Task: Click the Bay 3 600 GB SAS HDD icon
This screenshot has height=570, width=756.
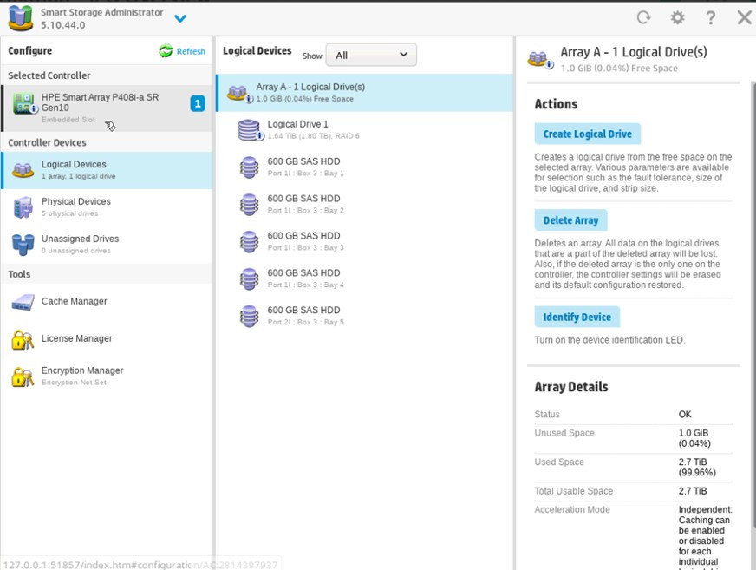Action: point(250,241)
